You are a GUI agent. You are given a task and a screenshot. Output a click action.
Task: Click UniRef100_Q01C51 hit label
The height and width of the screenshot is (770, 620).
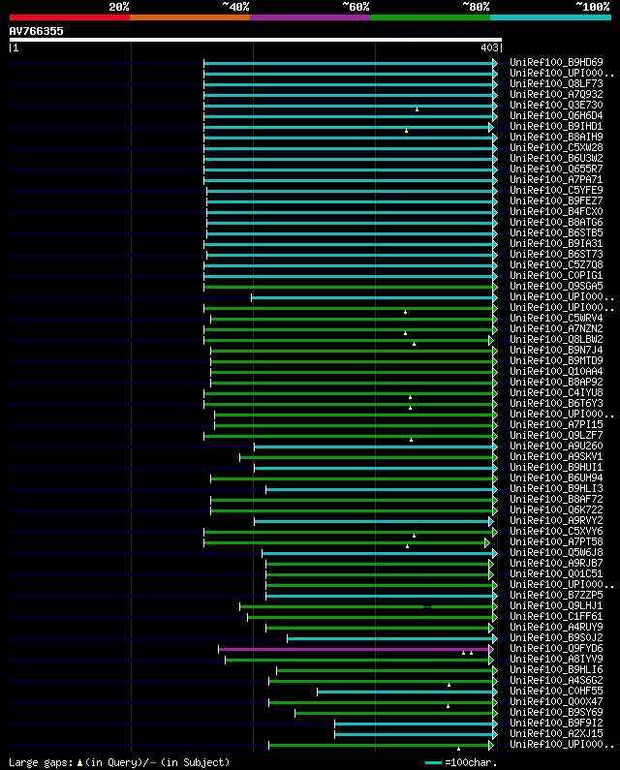pyautogui.click(x=556, y=573)
